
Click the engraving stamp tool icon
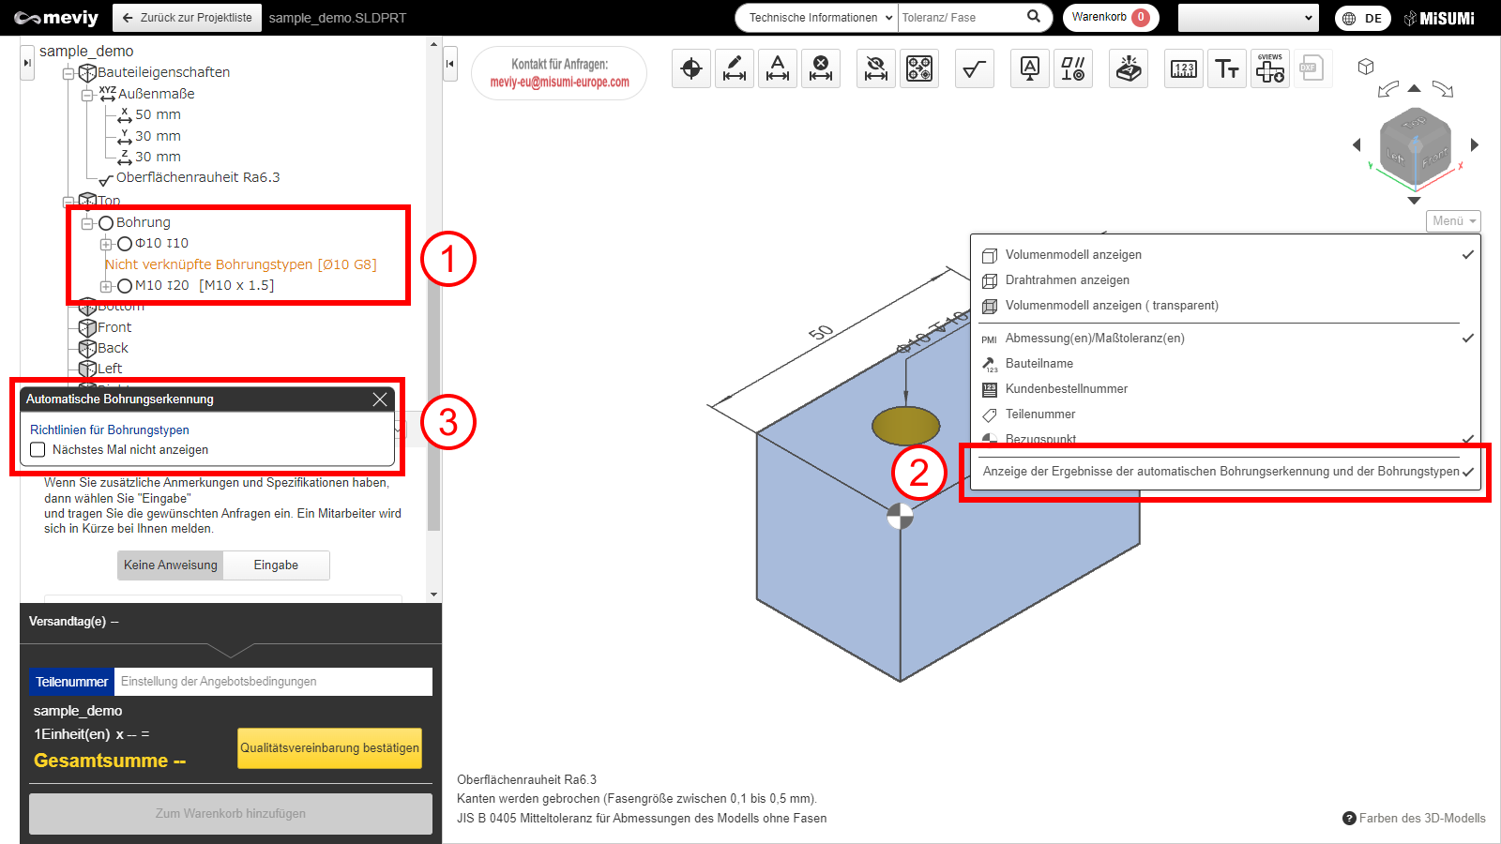point(1129,68)
